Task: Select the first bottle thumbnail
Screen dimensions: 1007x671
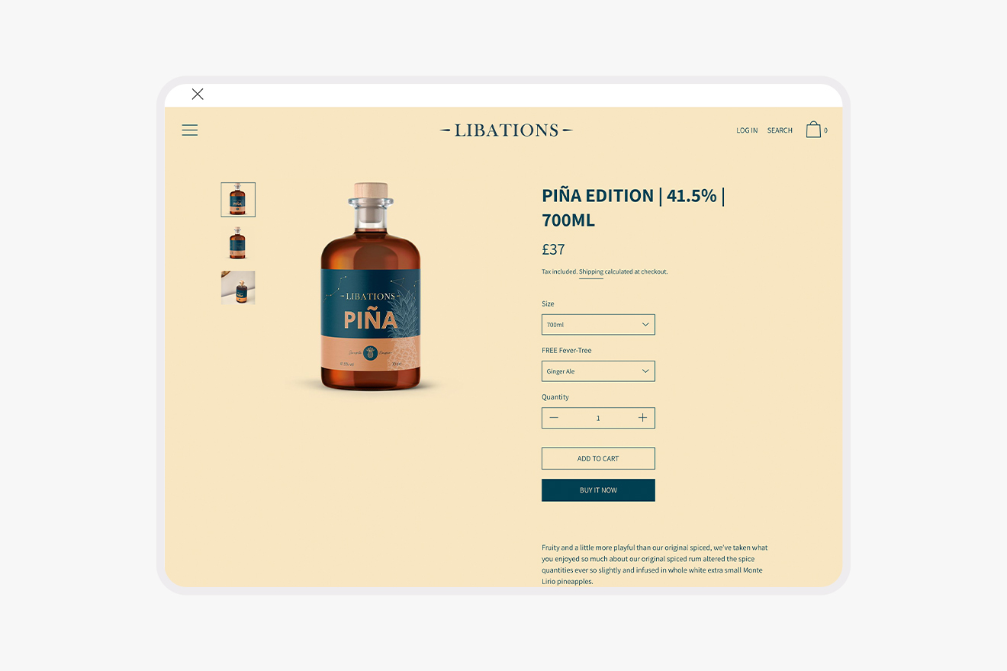Action: [238, 200]
